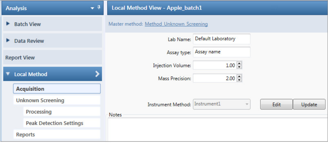Expand the Batch View section
Screen dimensions: 328x143
(x=8, y=24)
